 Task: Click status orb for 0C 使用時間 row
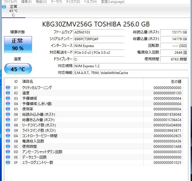point(8,146)
